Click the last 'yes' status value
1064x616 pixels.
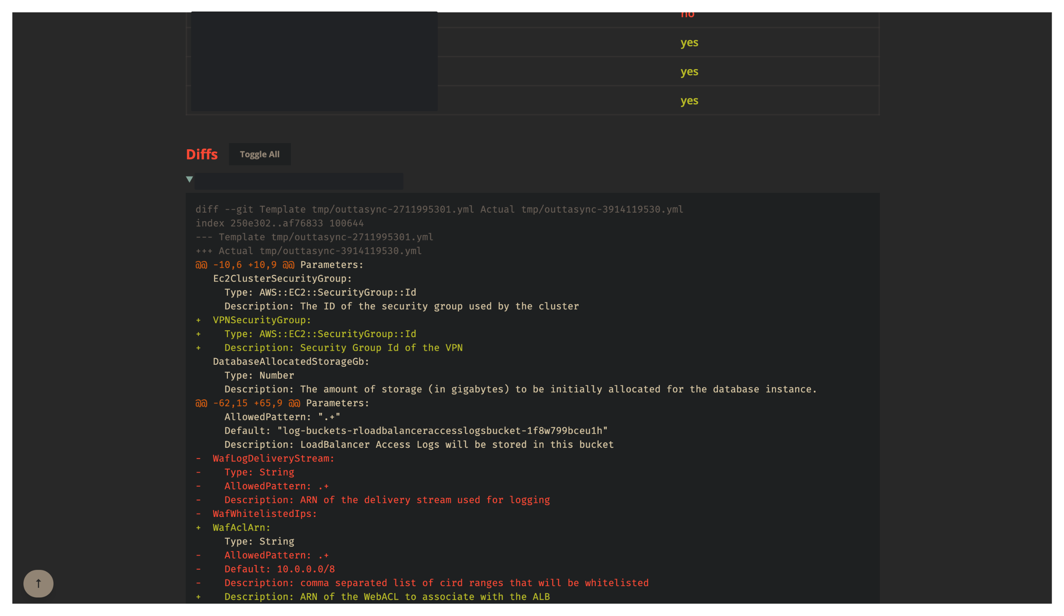coord(689,101)
